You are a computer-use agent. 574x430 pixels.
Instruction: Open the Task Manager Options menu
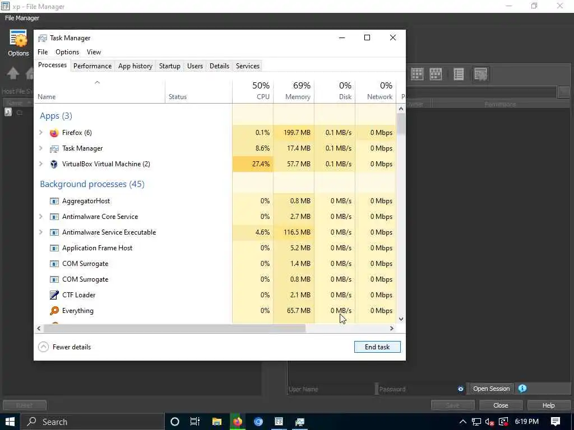pos(67,52)
